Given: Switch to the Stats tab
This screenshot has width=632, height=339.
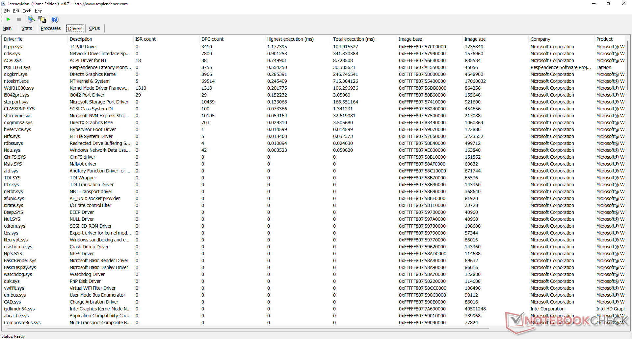Looking at the screenshot, I should coord(27,28).
